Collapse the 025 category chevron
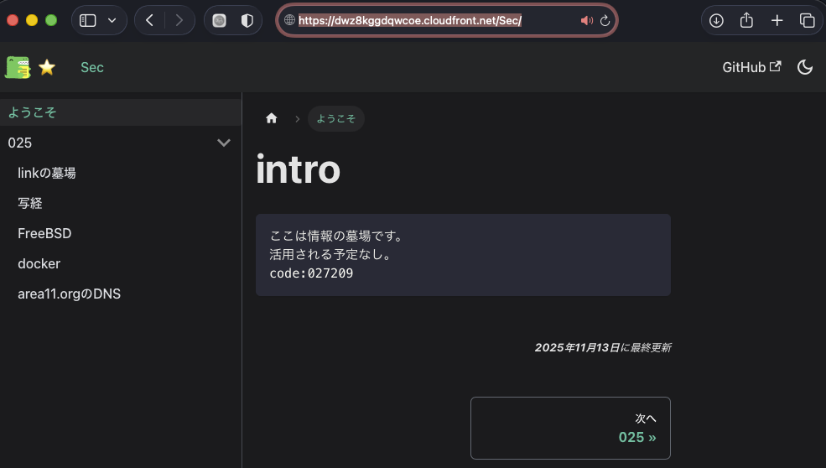 pyautogui.click(x=224, y=143)
